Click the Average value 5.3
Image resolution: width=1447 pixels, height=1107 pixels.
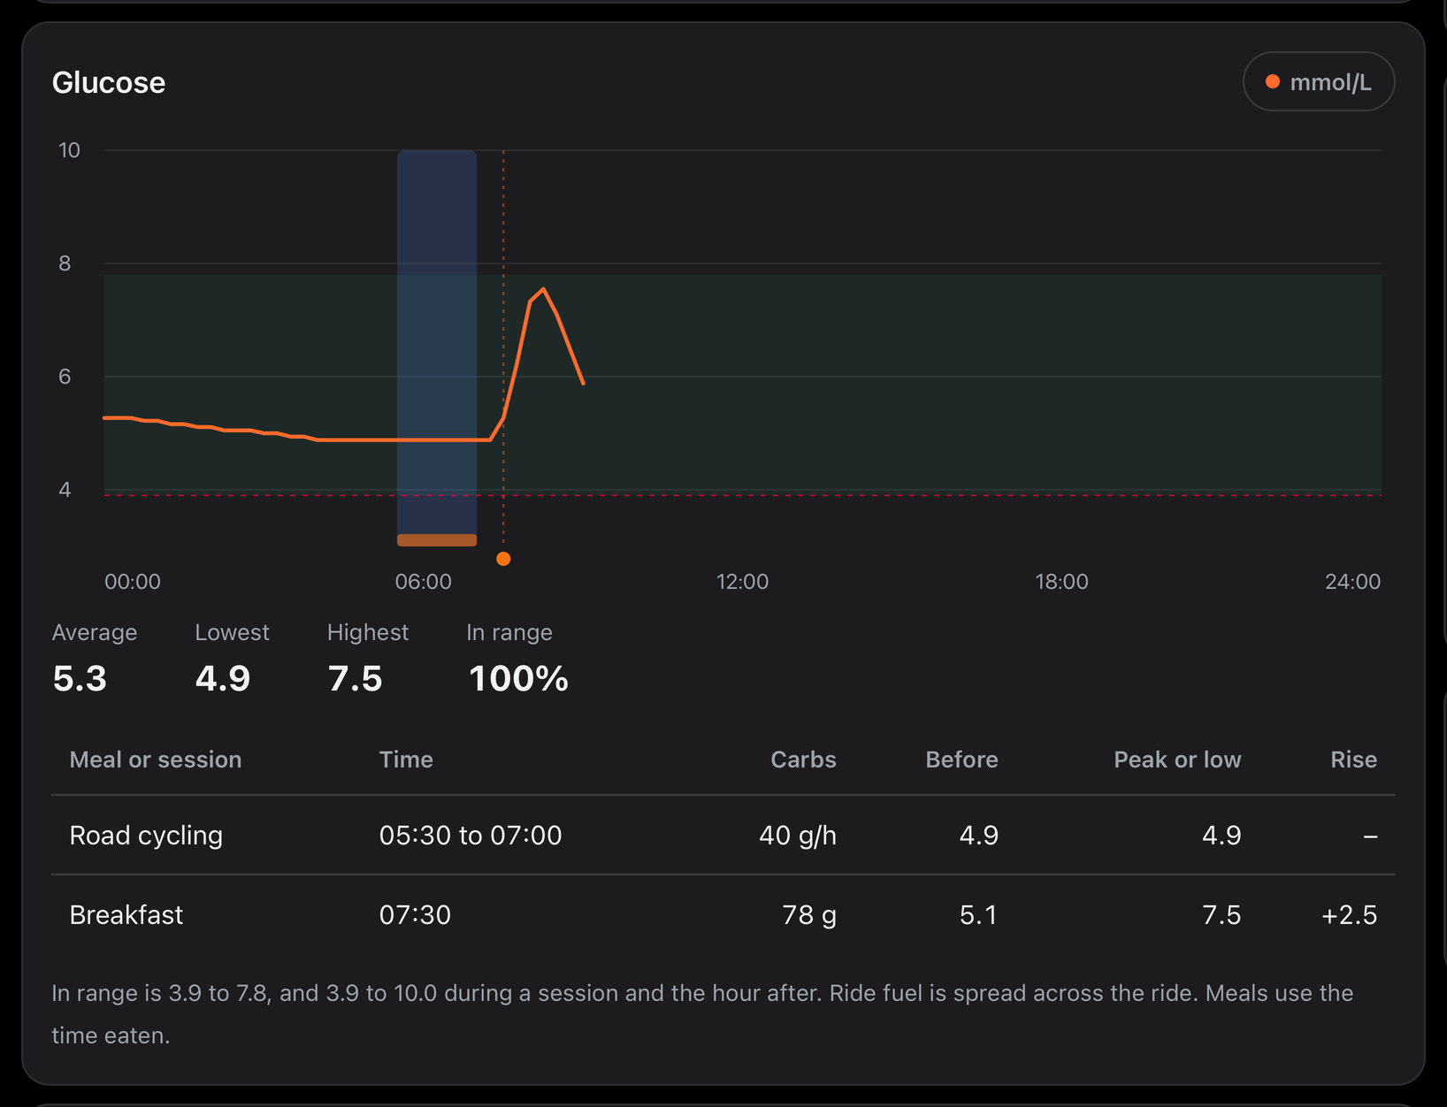point(80,679)
